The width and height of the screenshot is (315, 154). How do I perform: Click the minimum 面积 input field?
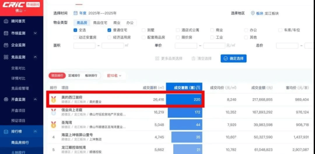pyautogui.click(x=84, y=46)
